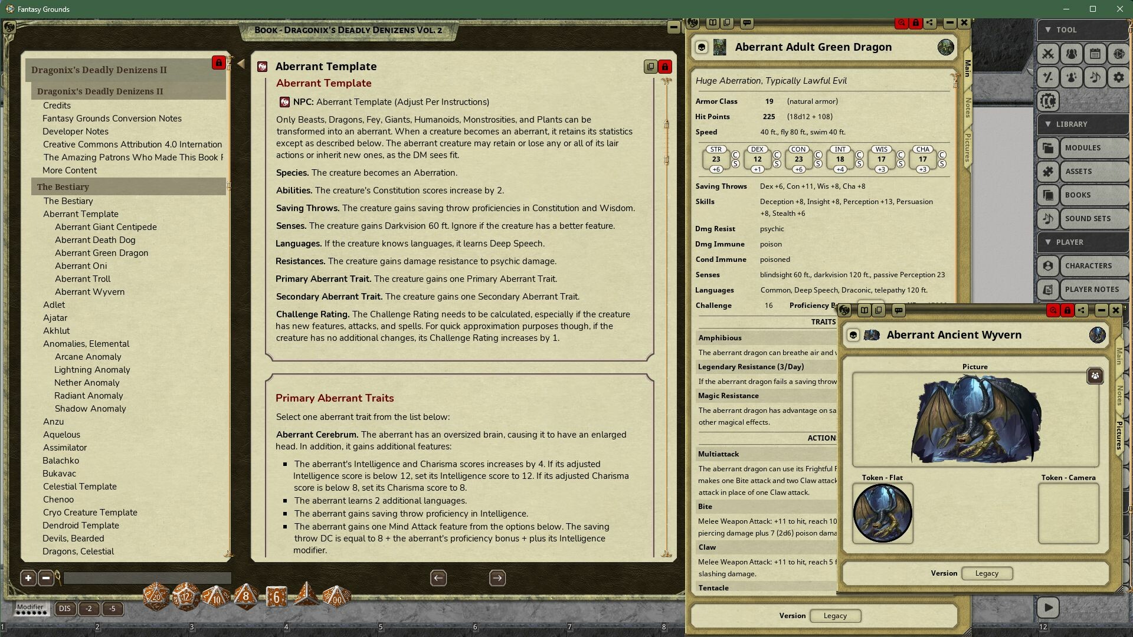Open the Party Sheet icon
Viewport: 1133px width, 637px height.
pyautogui.click(x=1072, y=53)
